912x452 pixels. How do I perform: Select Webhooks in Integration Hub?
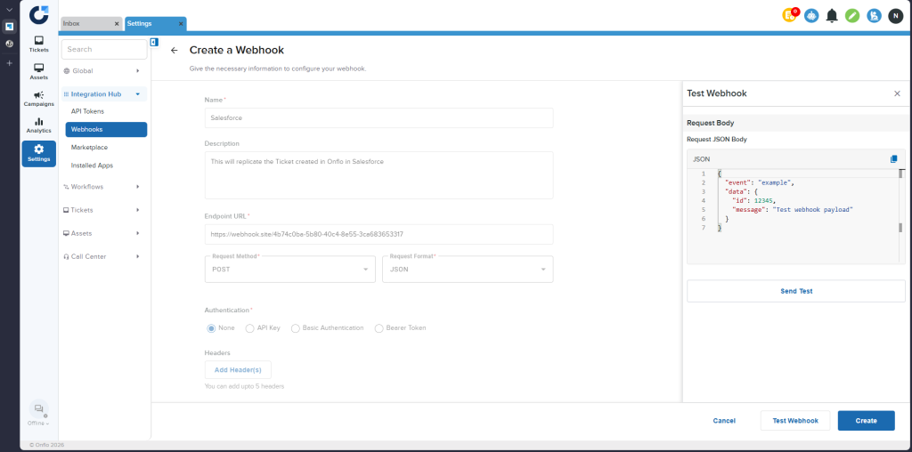click(106, 130)
